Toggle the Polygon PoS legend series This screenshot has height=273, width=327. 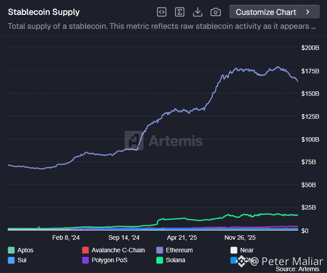tap(105, 260)
